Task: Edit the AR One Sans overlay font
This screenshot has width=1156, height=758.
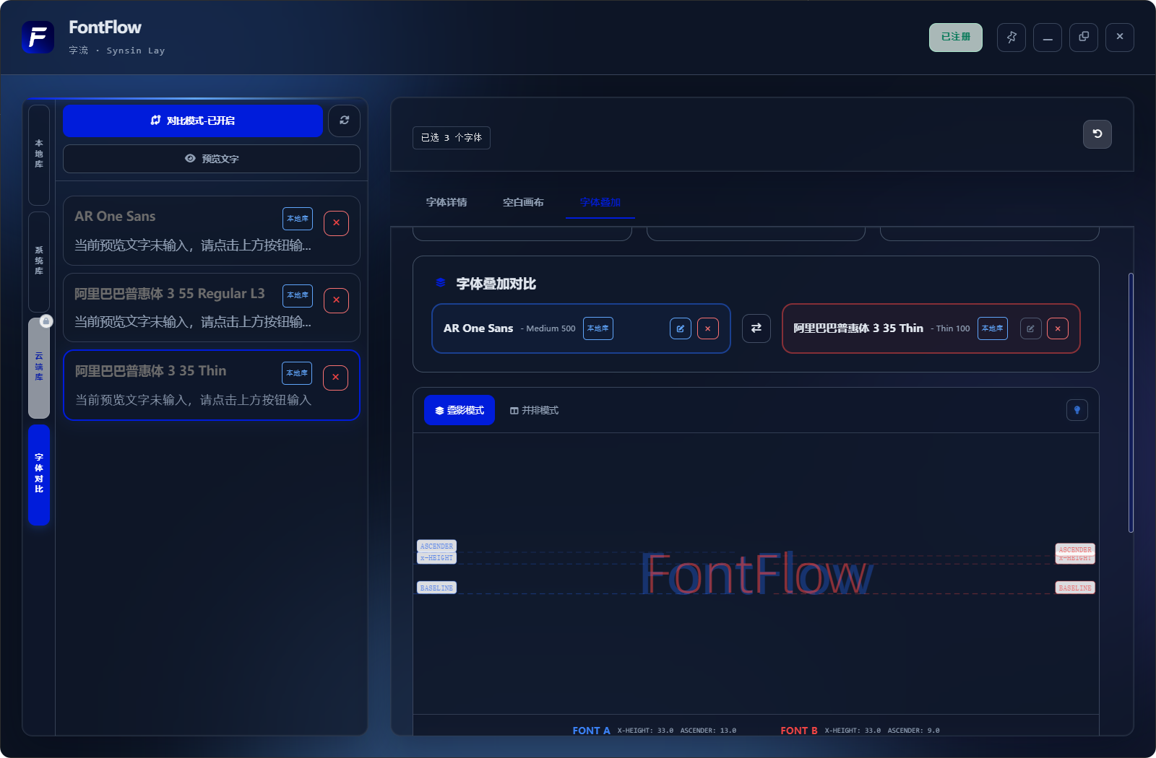Action: pos(681,328)
